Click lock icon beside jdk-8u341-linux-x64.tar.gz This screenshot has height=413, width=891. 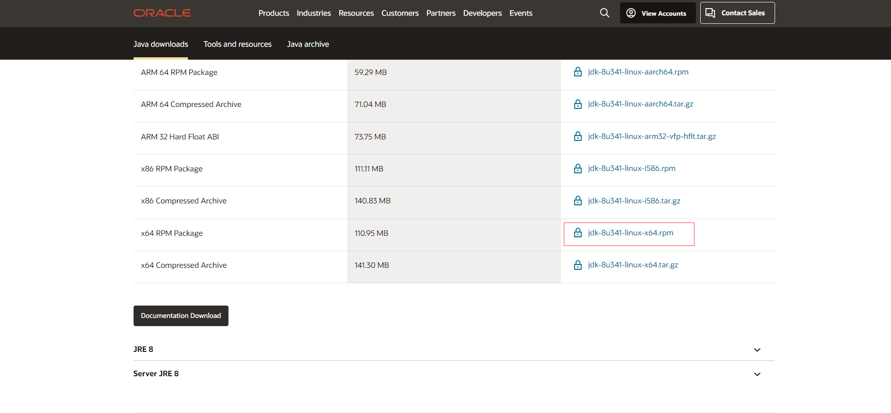tap(578, 265)
